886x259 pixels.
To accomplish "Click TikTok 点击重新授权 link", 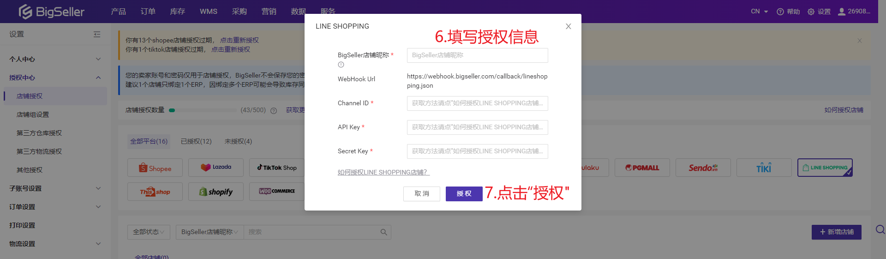I will coord(230,49).
